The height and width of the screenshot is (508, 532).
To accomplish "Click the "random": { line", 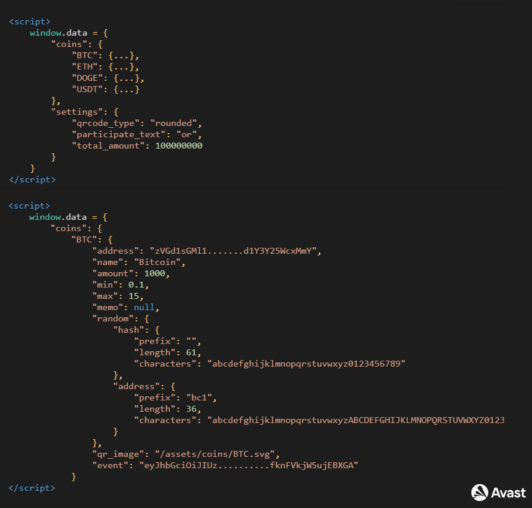I will 121,319.
